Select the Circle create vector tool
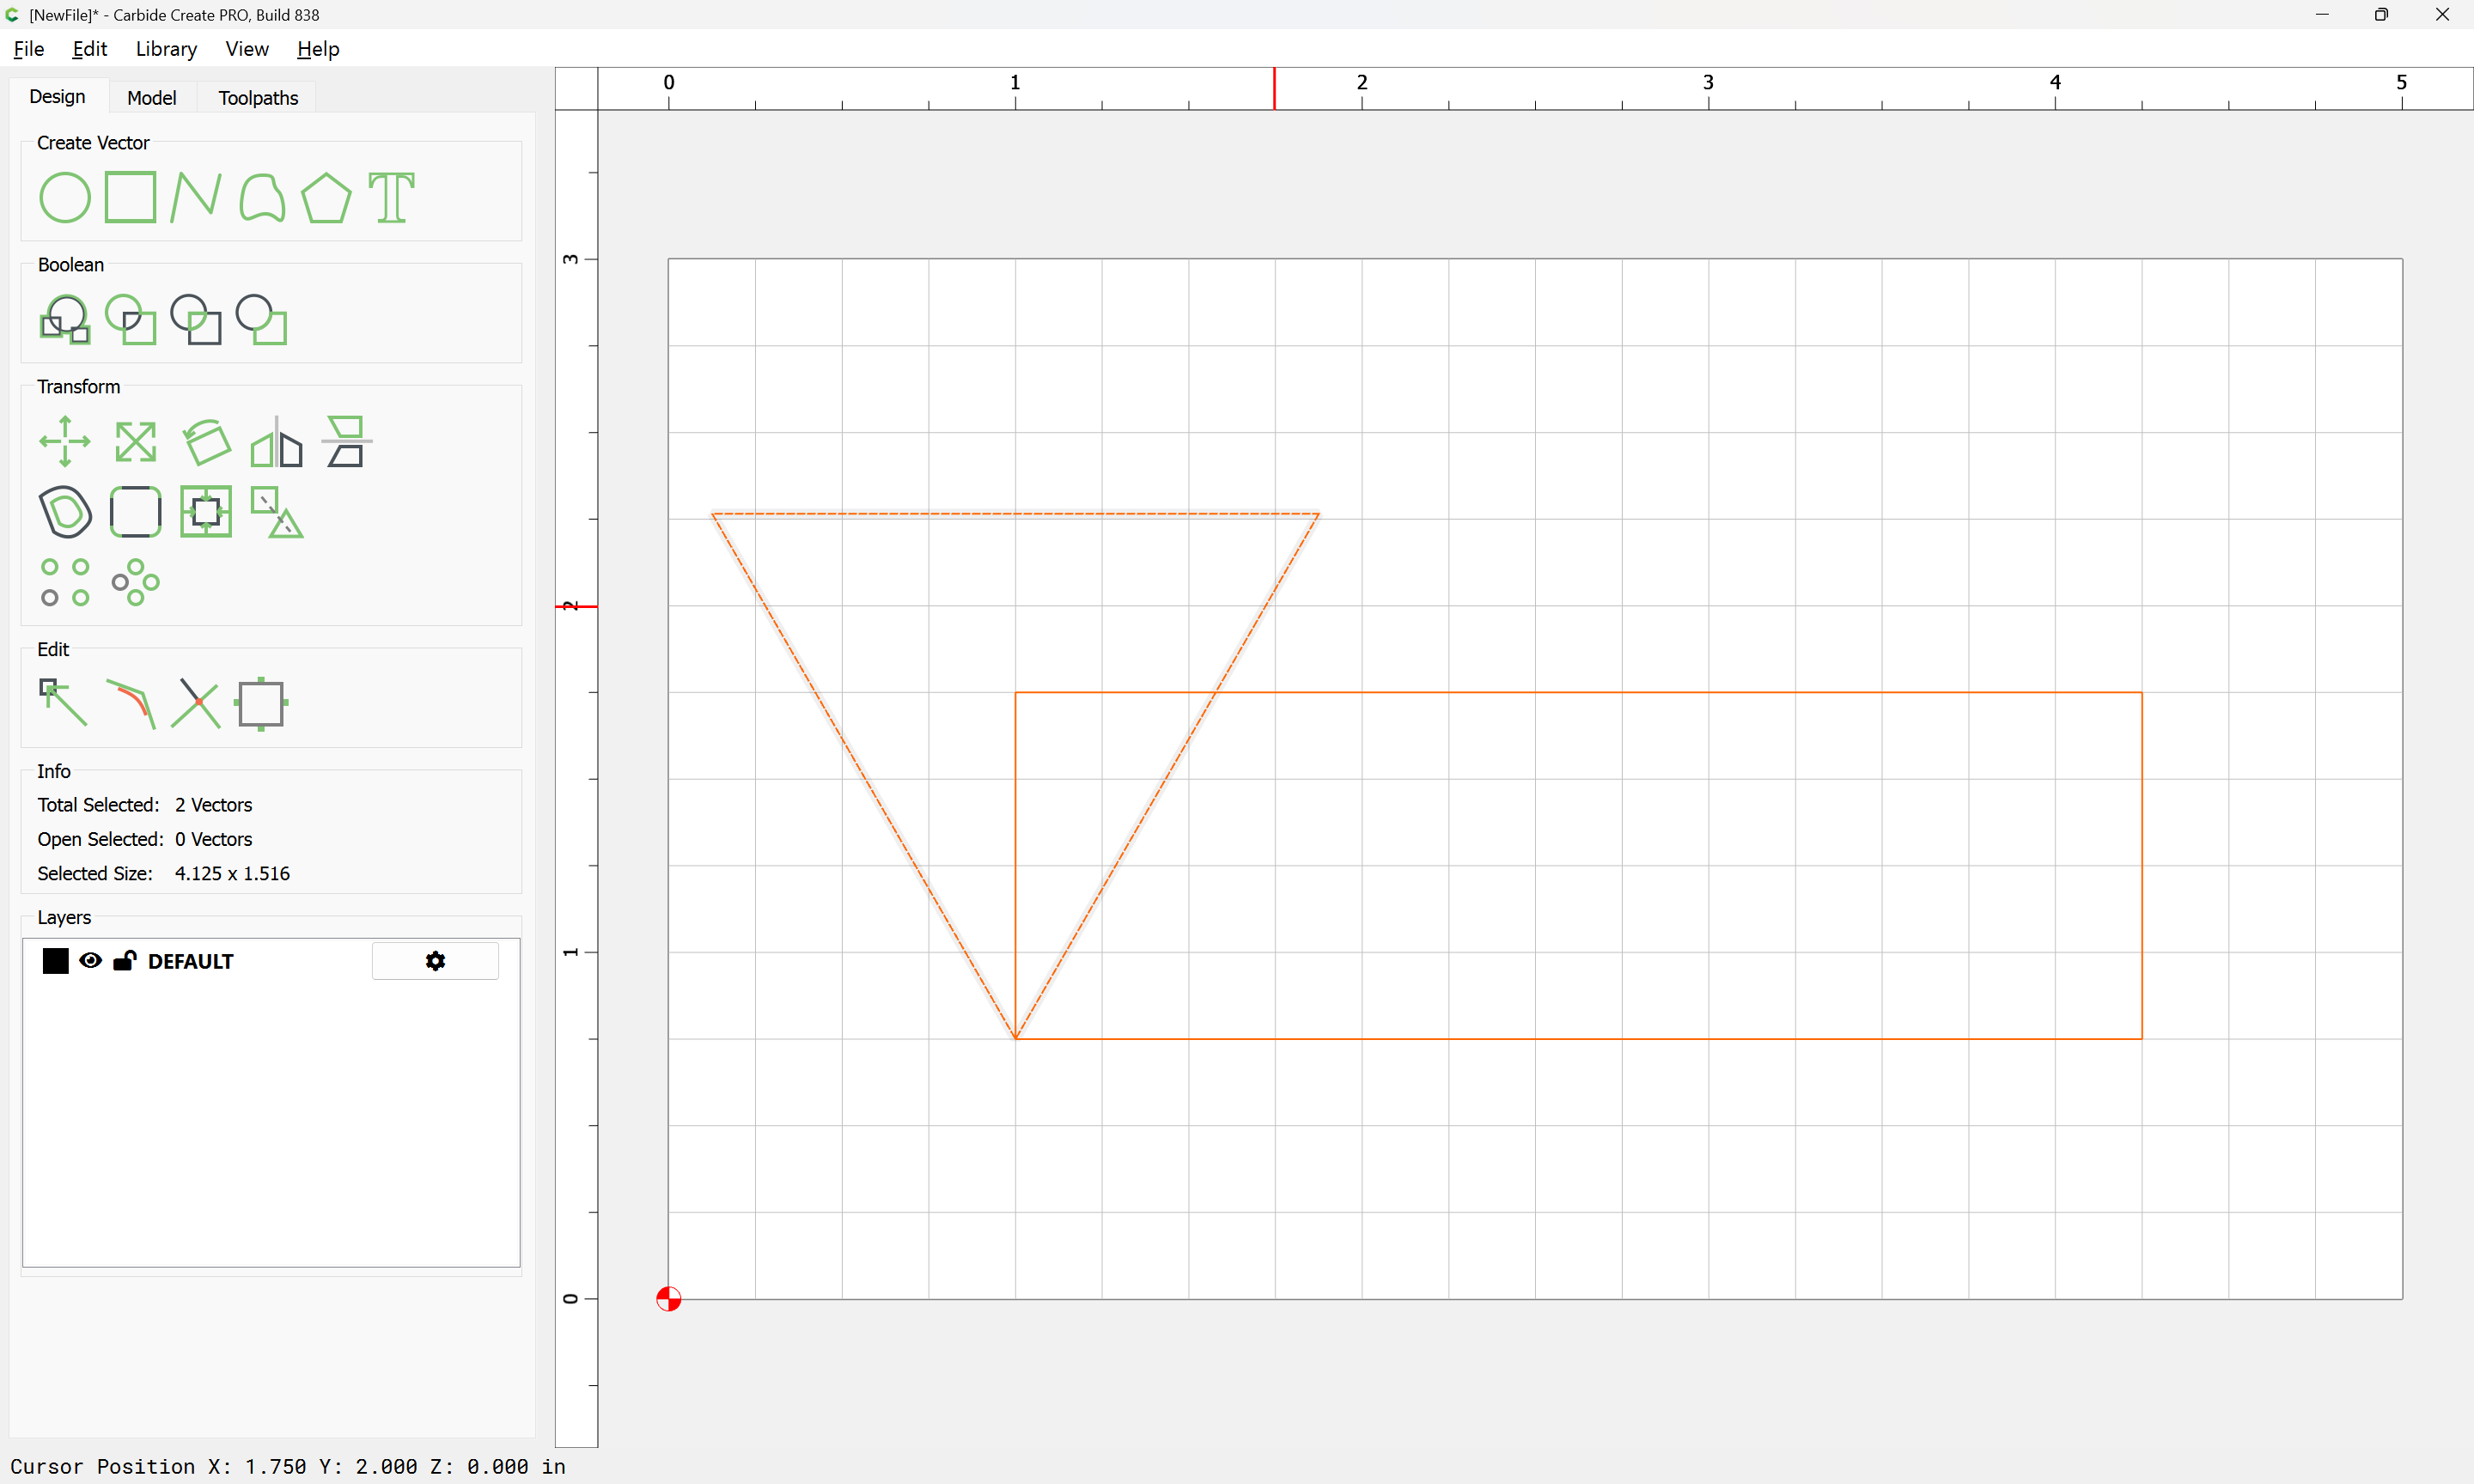The image size is (2474, 1484). (65, 197)
